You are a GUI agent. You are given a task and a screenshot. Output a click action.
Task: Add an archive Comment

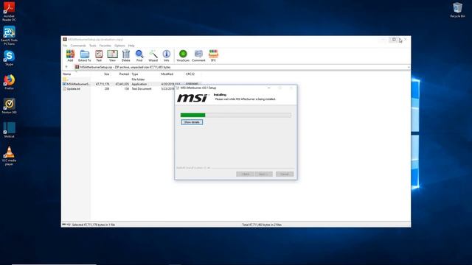pyautogui.click(x=198, y=56)
